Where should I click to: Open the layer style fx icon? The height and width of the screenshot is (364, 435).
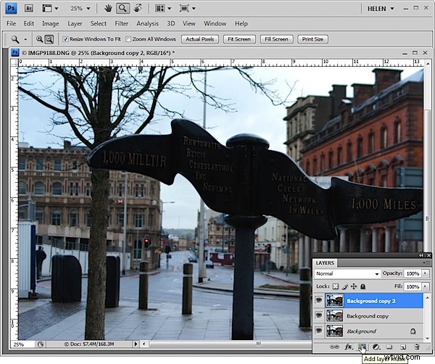(x=349, y=347)
